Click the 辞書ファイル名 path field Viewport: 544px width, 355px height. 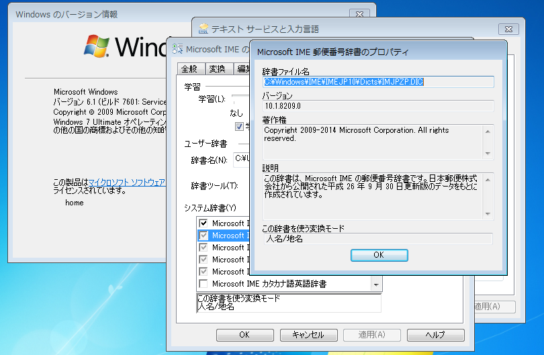click(x=378, y=82)
